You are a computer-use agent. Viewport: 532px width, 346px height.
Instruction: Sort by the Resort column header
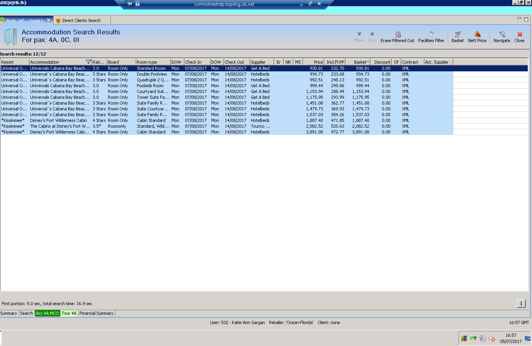(15, 62)
